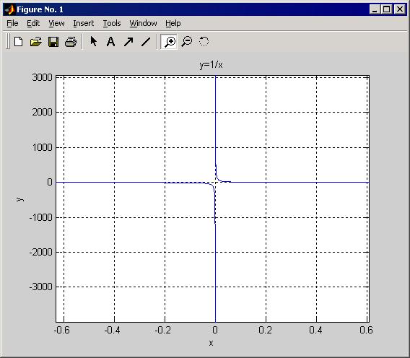The width and height of the screenshot is (410, 358).
Task: Click the plot title y=1/x
Action: (x=211, y=64)
